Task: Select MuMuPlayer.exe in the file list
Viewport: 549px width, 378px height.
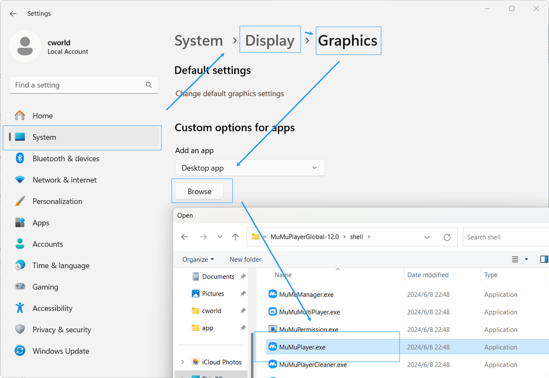Action: pos(302,347)
